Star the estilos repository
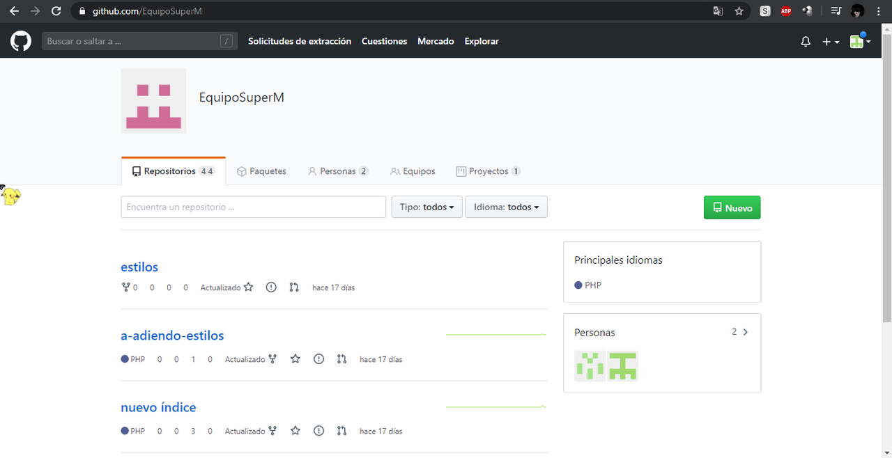 [x=249, y=287]
